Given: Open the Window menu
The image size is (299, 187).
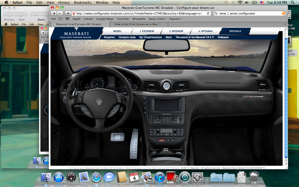Looking at the screenshot, I should (102, 2).
